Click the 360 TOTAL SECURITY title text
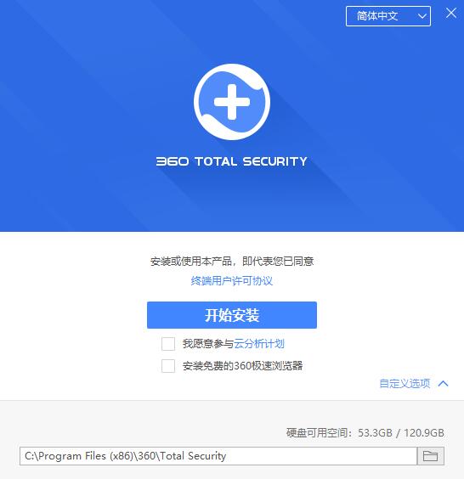This screenshot has height=479, width=464. coord(232,161)
